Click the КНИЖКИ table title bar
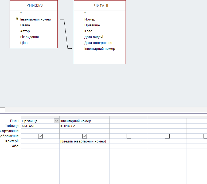Screen dimensions: 207x184 point(34,6)
